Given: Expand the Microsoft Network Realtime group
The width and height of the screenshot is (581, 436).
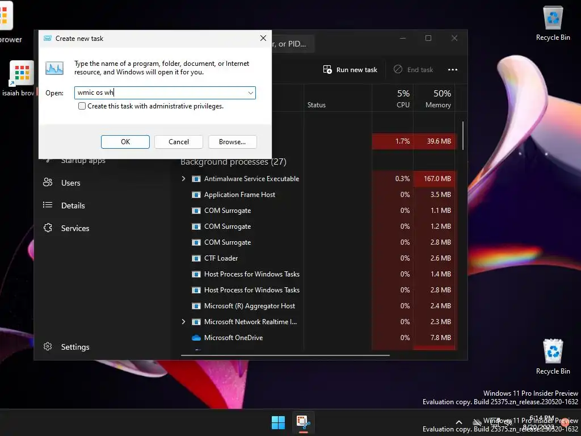Looking at the screenshot, I should 183,322.
